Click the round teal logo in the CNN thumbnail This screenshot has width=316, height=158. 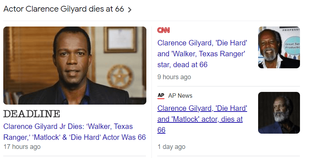pos(293,45)
